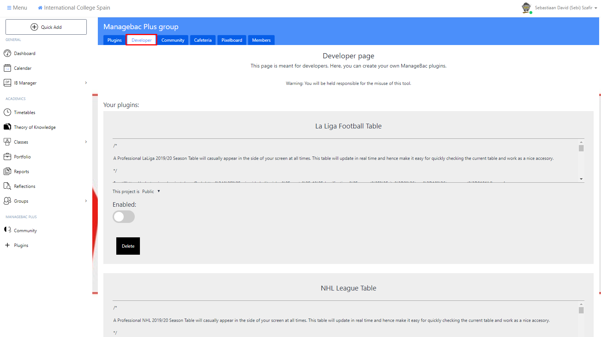Click the Portfolio briefcase icon
This screenshot has height=337, width=601.
pos(7,157)
